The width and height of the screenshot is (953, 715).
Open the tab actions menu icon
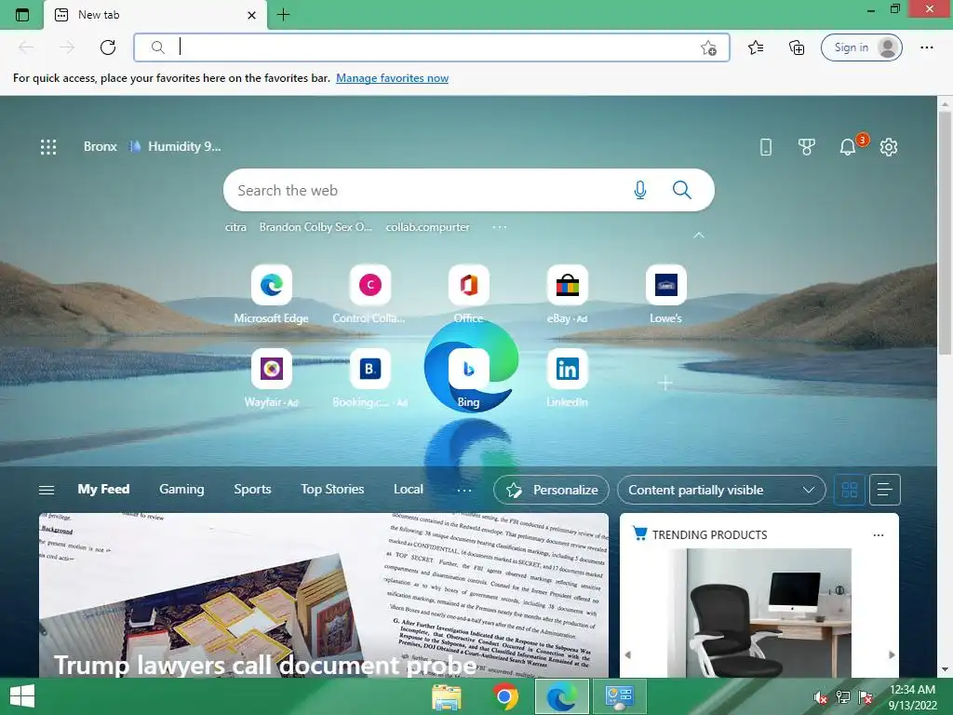point(22,15)
